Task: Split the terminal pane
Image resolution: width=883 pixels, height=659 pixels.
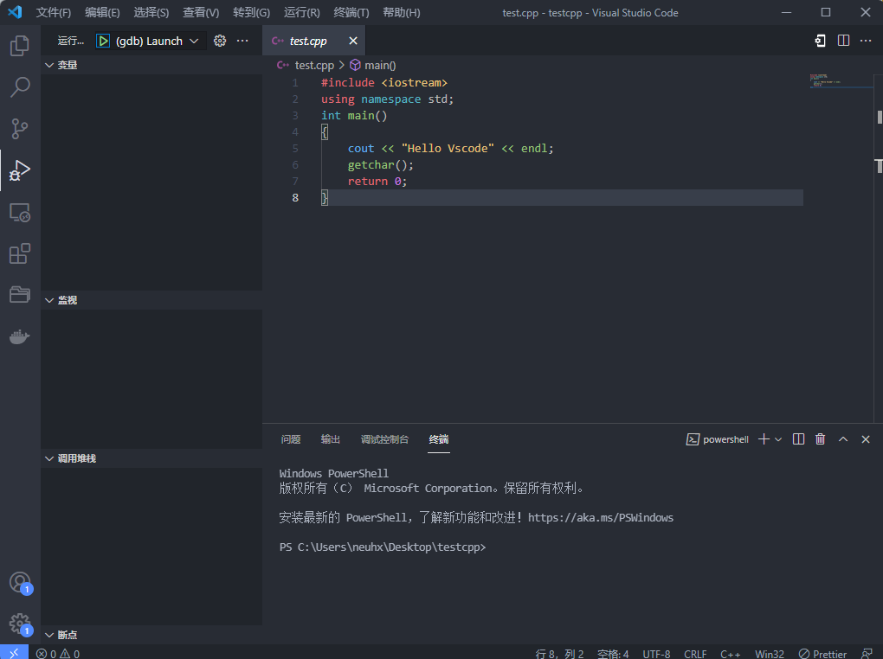Action: (798, 439)
